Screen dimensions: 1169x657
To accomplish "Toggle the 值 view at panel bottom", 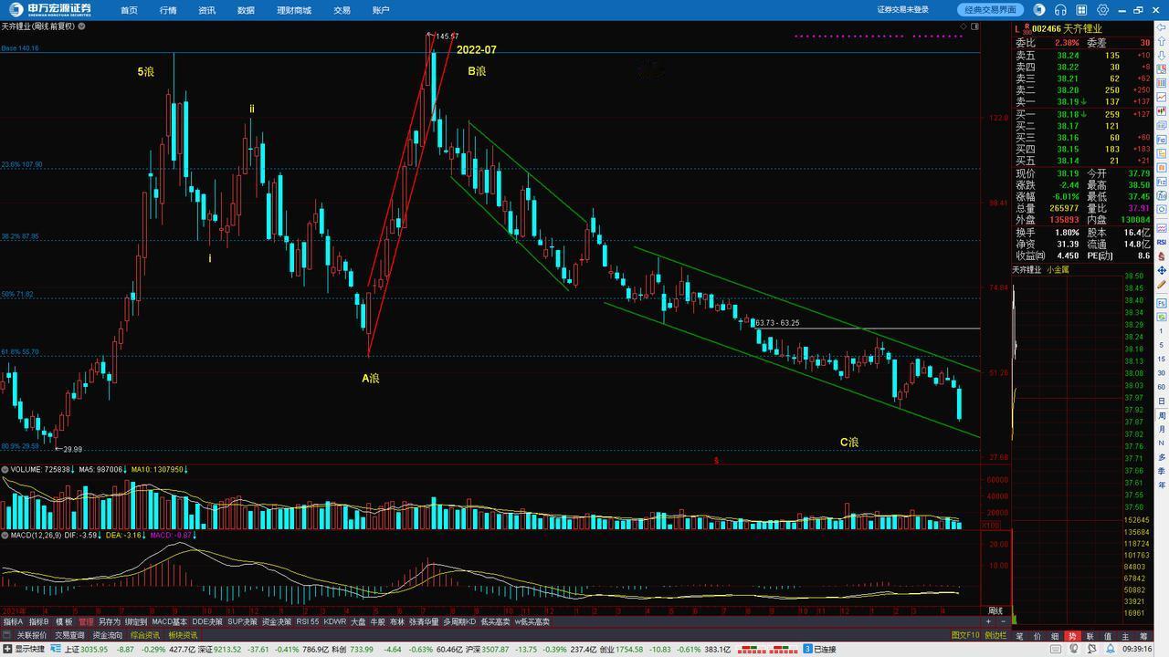I will tap(1108, 636).
